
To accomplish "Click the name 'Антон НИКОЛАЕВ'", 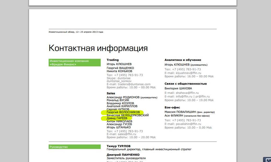I will pyautogui.click(x=120, y=121).
